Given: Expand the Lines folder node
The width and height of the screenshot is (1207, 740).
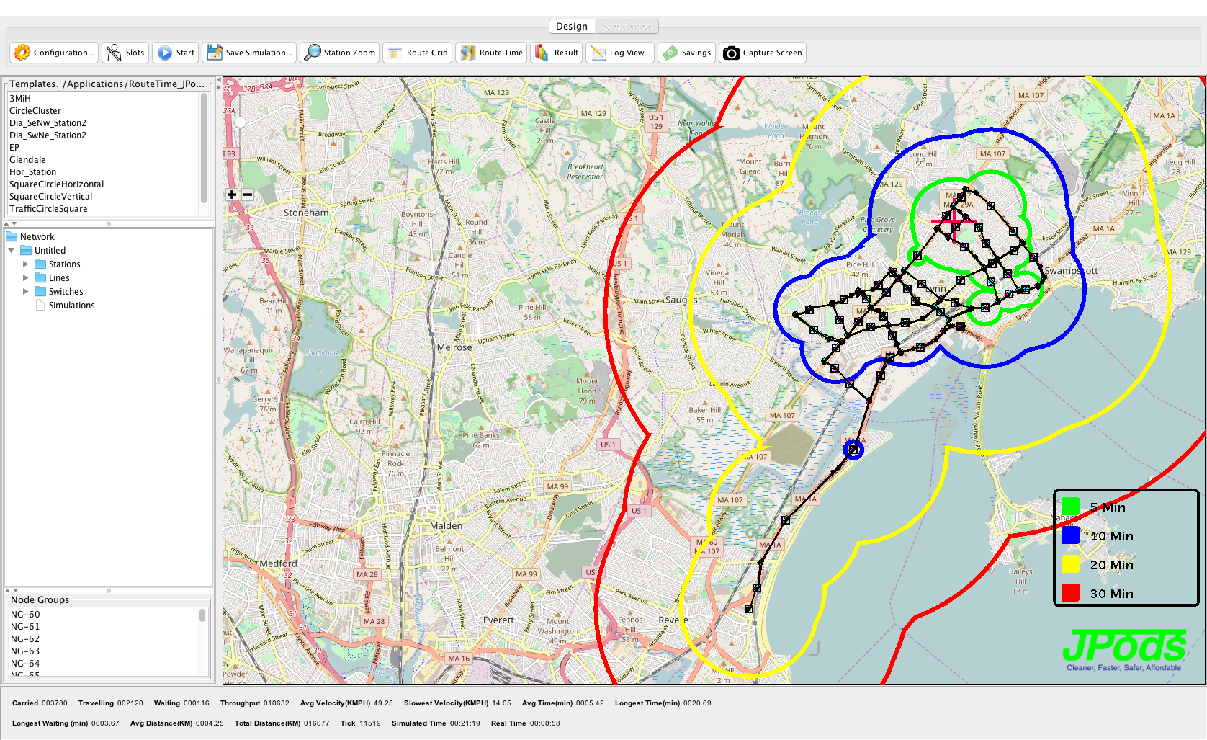Looking at the screenshot, I should (x=26, y=278).
